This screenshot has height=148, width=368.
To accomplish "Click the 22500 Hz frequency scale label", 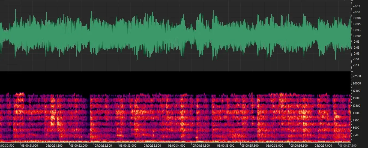I will pos(357,76).
